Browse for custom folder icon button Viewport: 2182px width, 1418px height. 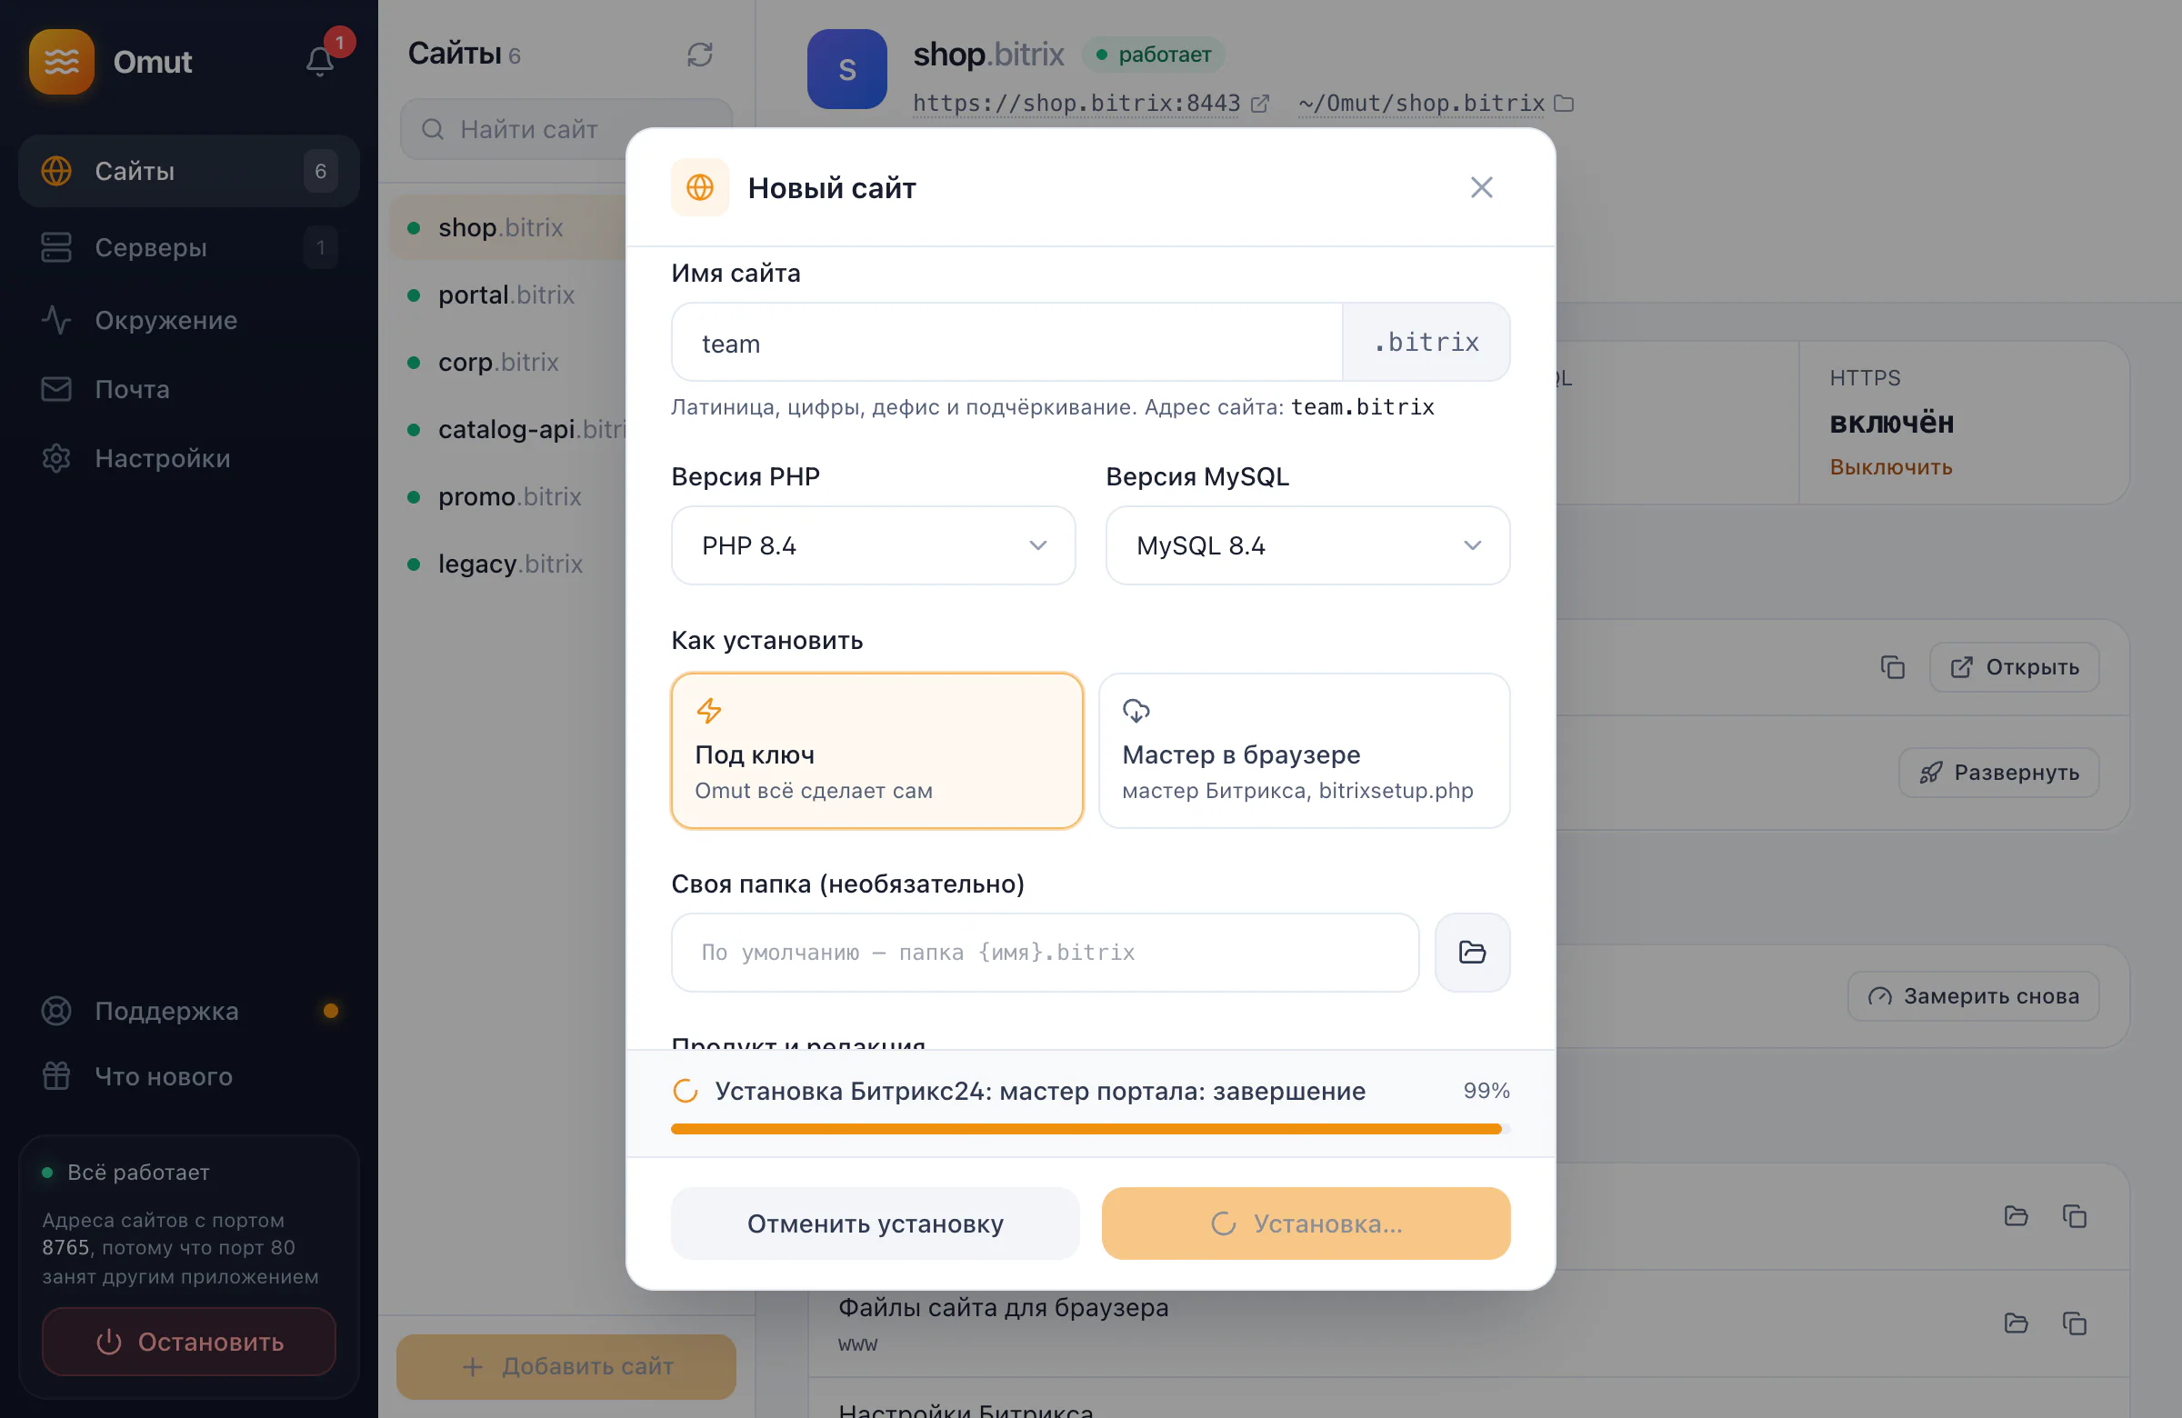[1471, 952]
